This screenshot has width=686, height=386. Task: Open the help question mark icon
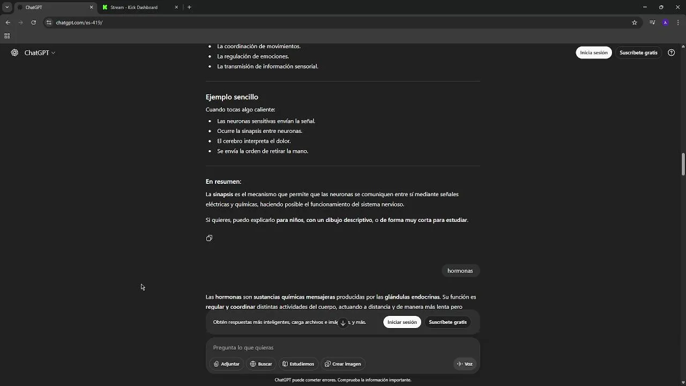point(671,53)
